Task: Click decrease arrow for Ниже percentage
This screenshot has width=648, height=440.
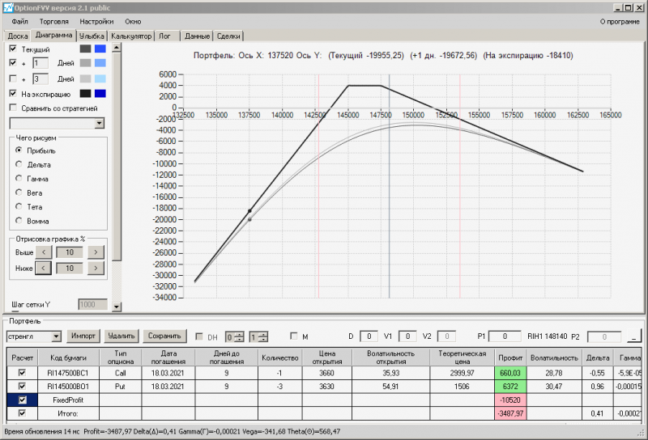Action: click(x=42, y=268)
